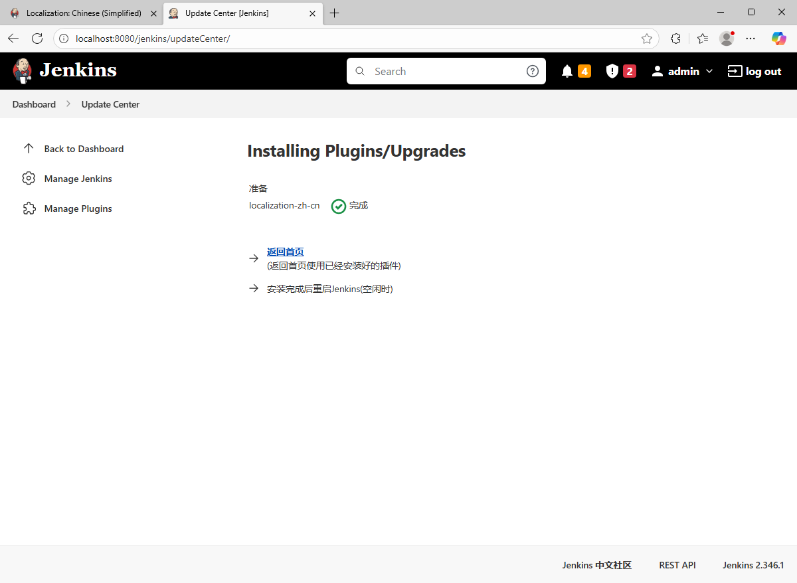The height and width of the screenshot is (583, 797).
Task: Expand breadcrumb chevron after Dashboard
Action: (x=68, y=104)
